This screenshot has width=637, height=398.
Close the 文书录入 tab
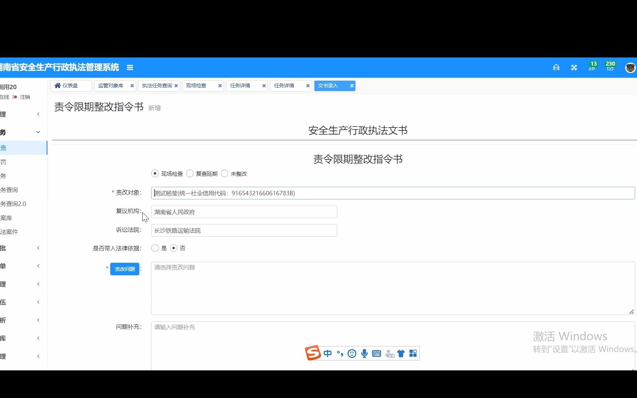[352, 86]
